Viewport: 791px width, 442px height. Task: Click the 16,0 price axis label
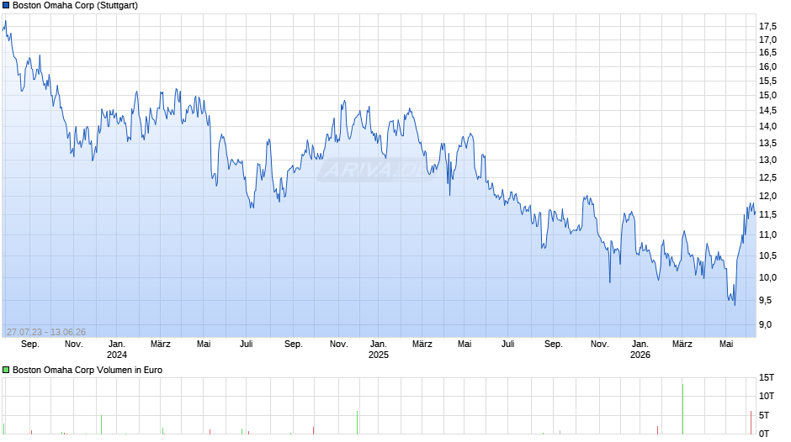coord(767,66)
